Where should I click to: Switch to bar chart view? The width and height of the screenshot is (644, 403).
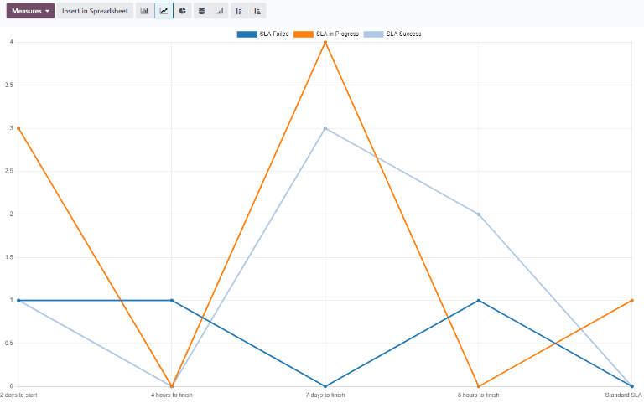pyautogui.click(x=144, y=11)
